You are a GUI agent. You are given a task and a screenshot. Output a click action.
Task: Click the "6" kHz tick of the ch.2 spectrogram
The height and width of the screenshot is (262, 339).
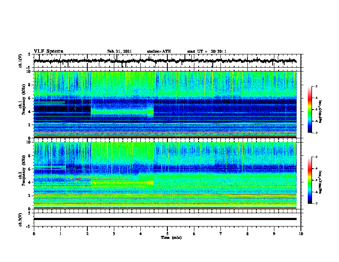(x=30, y=169)
